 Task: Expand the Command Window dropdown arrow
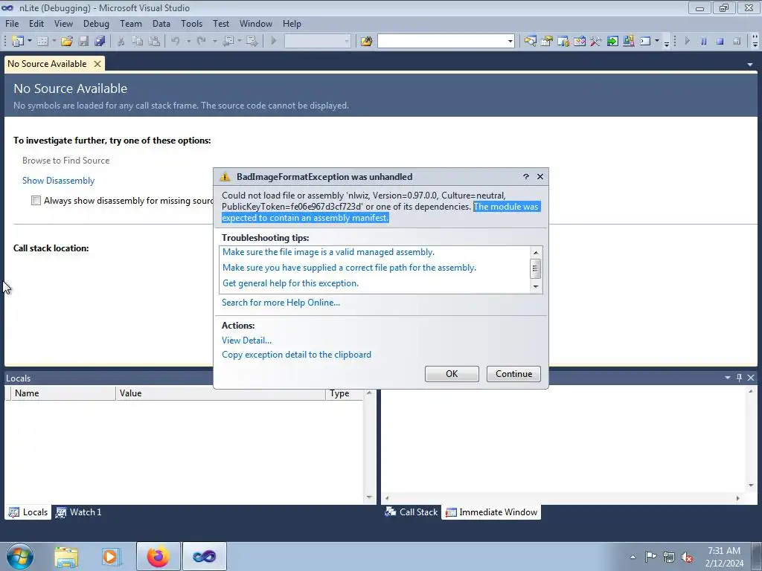tap(657, 42)
